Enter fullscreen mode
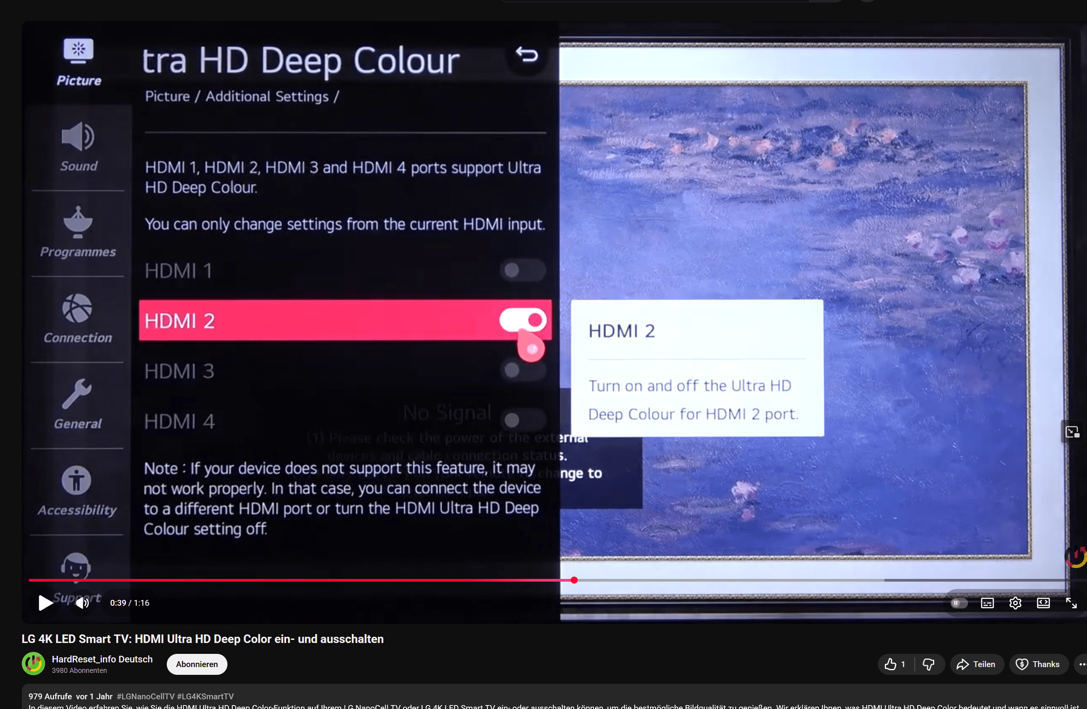This screenshot has height=709, width=1087. [1071, 603]
